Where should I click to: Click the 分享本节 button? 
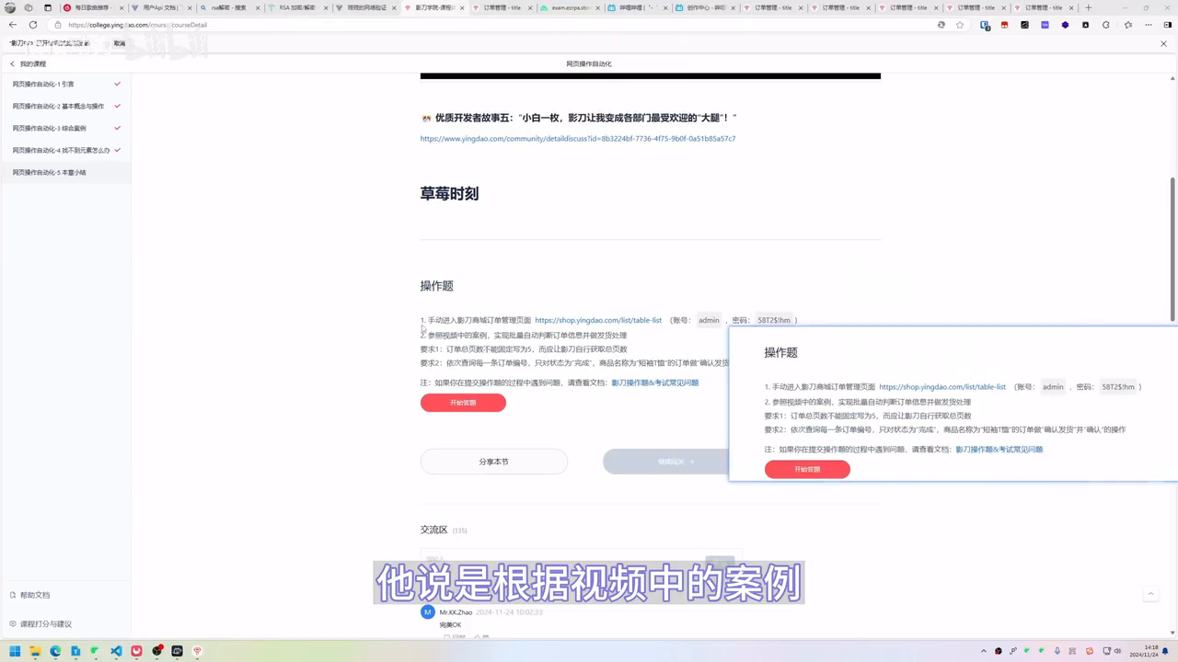tap(493, 462)
